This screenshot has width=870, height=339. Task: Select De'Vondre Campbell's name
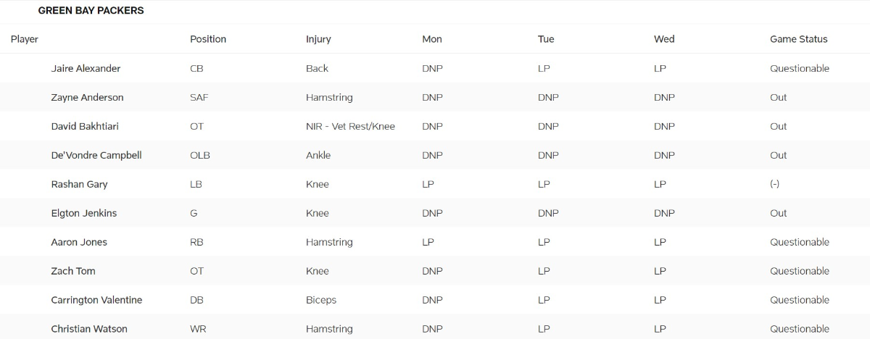[x=96, y=155]
